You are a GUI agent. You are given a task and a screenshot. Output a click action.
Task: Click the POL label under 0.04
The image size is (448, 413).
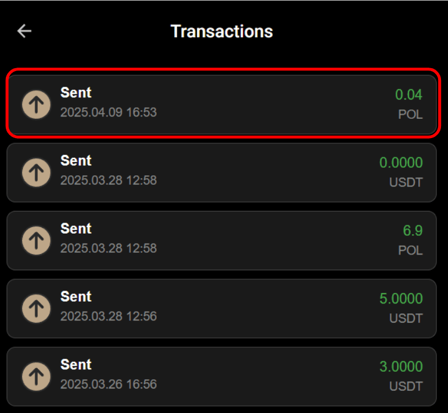[x=410, y=115]
